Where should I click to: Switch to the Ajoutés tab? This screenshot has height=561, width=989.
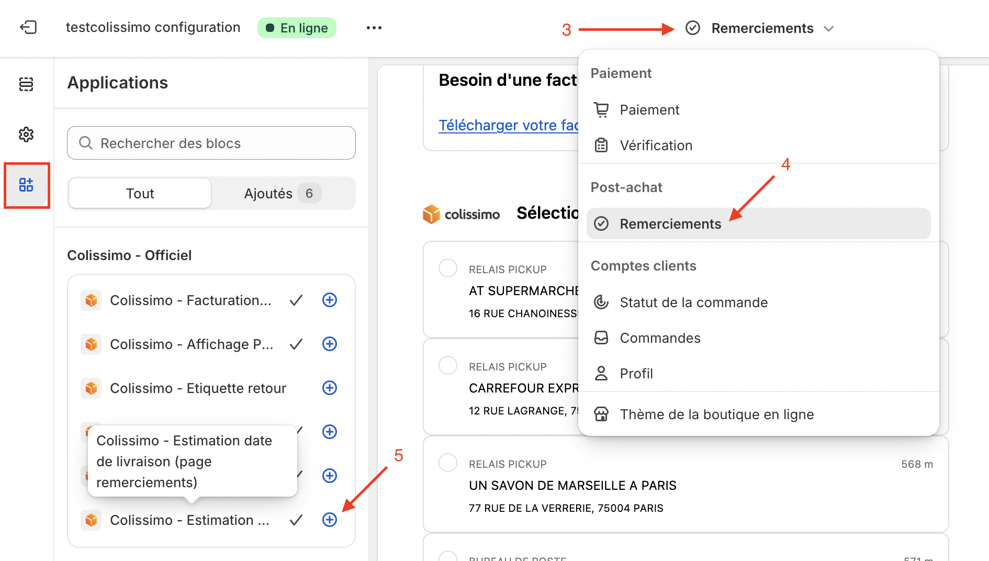(283, 194)
